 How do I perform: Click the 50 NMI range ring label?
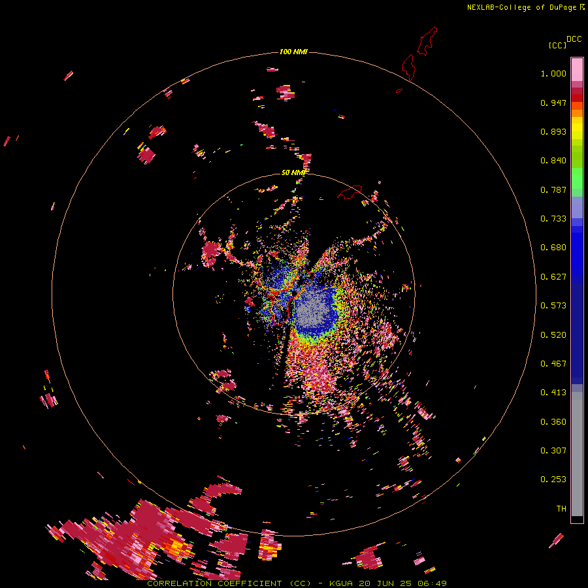pyautogui.click(x=293, y=172)
